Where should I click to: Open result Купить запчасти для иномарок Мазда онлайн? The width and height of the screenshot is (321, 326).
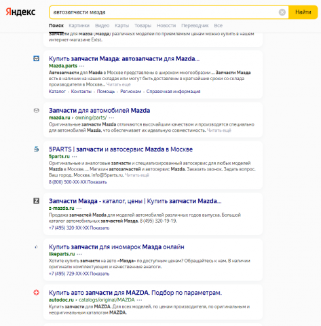point(117,247)
